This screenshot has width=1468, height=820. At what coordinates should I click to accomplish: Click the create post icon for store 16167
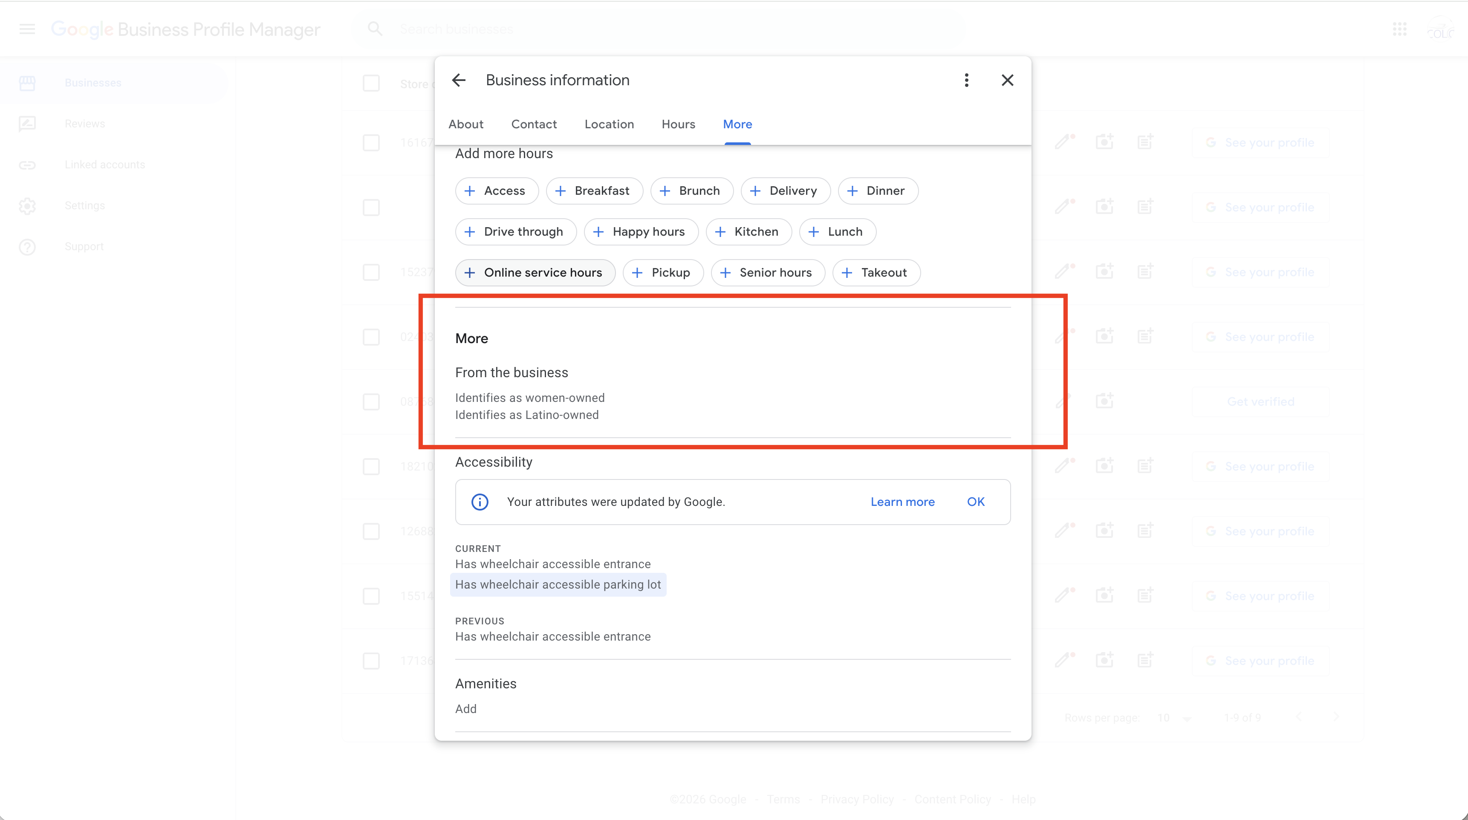pos(1145,142)
